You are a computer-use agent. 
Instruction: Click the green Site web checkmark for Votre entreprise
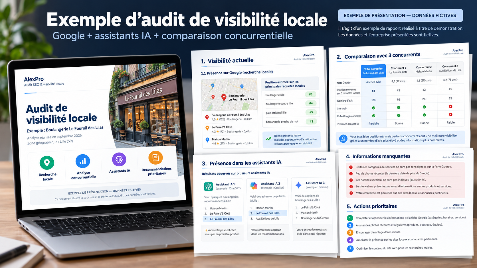click(x=373, y=108)
